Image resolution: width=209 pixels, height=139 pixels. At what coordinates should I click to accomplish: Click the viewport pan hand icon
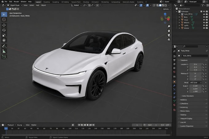(169, 31)
